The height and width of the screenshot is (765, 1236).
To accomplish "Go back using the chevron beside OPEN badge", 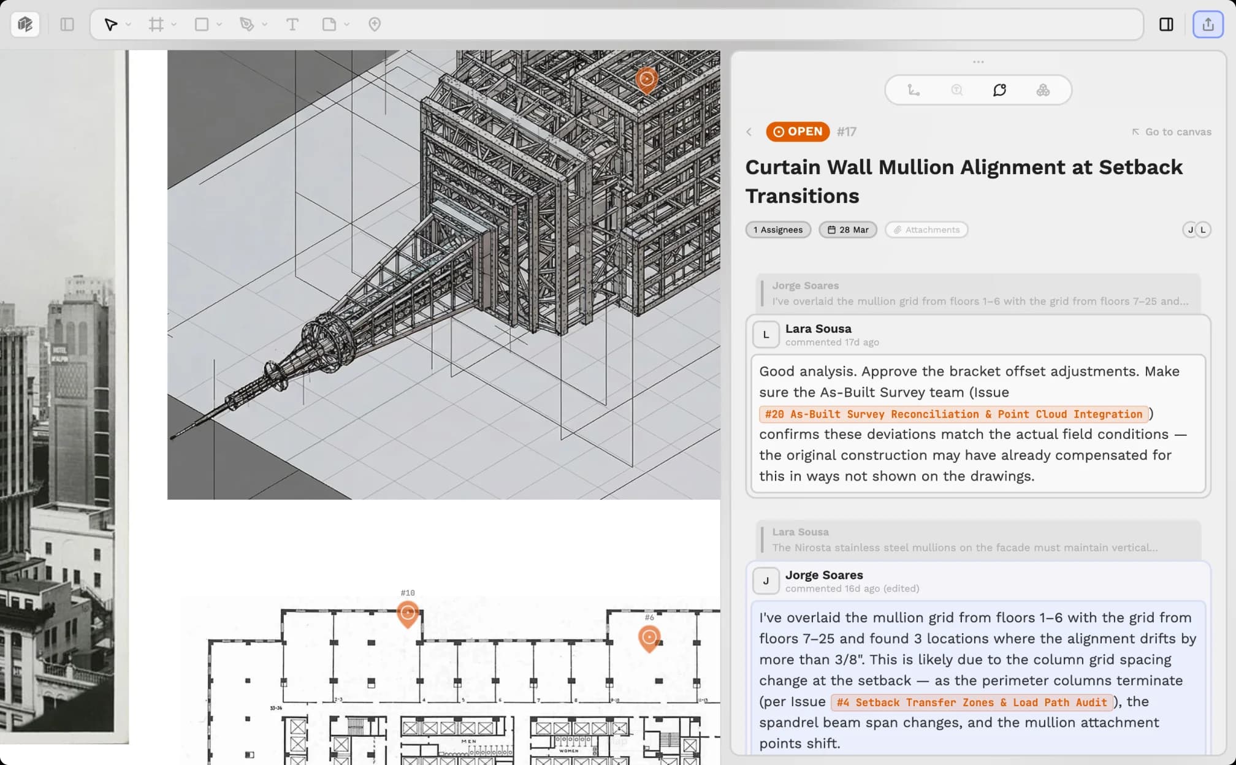I will [x=749, y=132].
